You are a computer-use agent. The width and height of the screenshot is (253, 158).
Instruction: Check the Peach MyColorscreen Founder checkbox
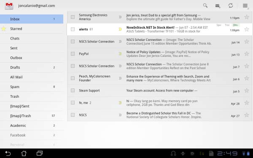click(73, 78)
